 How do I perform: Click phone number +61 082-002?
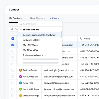point(90,89)
